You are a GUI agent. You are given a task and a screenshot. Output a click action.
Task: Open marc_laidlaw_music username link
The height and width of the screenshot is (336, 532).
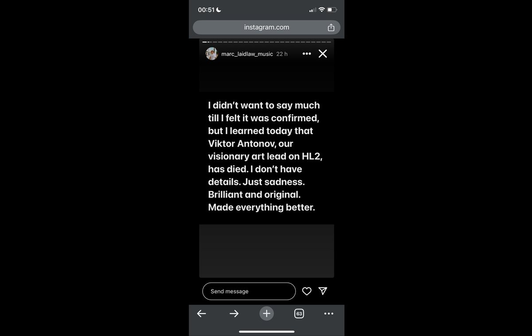(247, 54)
